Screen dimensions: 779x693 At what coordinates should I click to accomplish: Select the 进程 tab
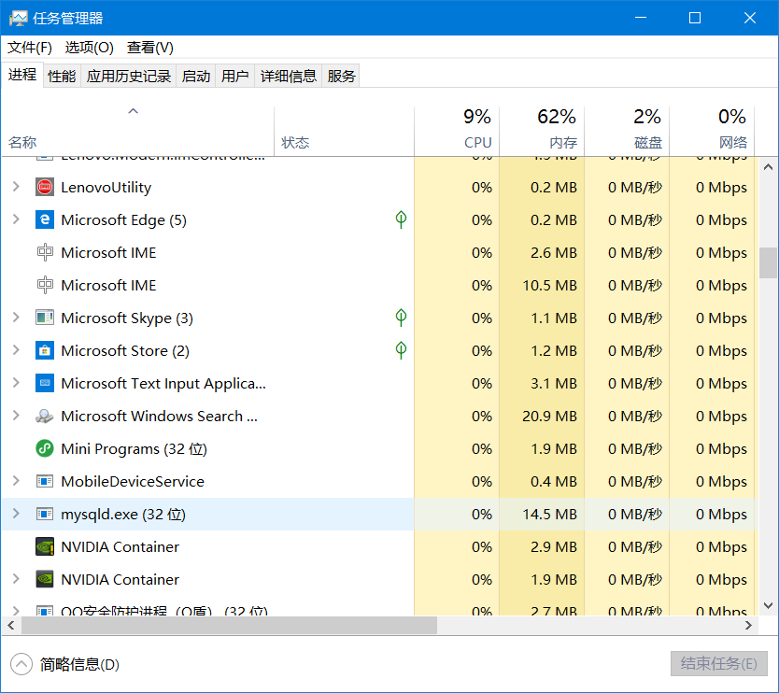click(x=22, y=75)
